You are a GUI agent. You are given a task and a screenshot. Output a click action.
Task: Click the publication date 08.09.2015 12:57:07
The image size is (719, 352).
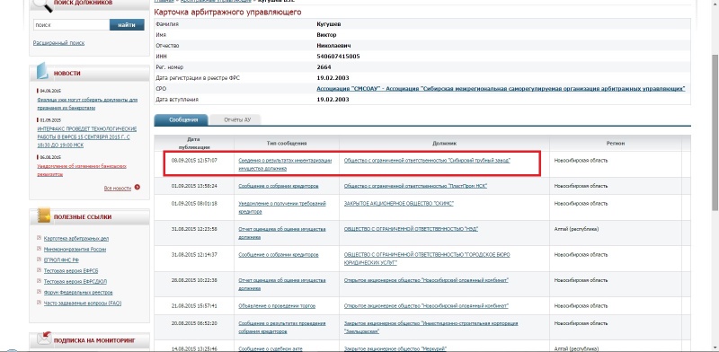[x=194, y=161]
